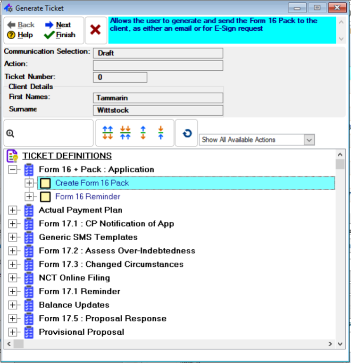Select the Provisional Proposal tree item
Screen dimensions: 351x363
[81, 332]
